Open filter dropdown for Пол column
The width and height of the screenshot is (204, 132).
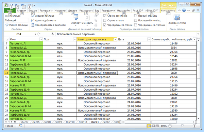[75, 39]
